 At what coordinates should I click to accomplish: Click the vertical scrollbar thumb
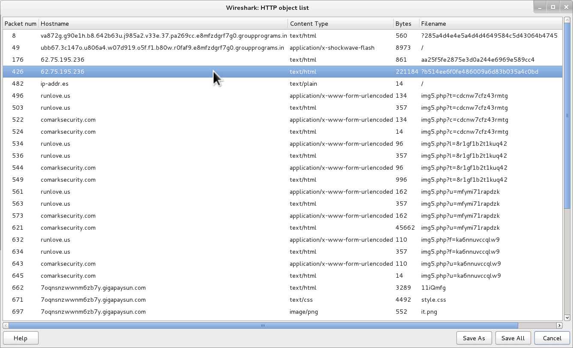click(x=567, y=115)
